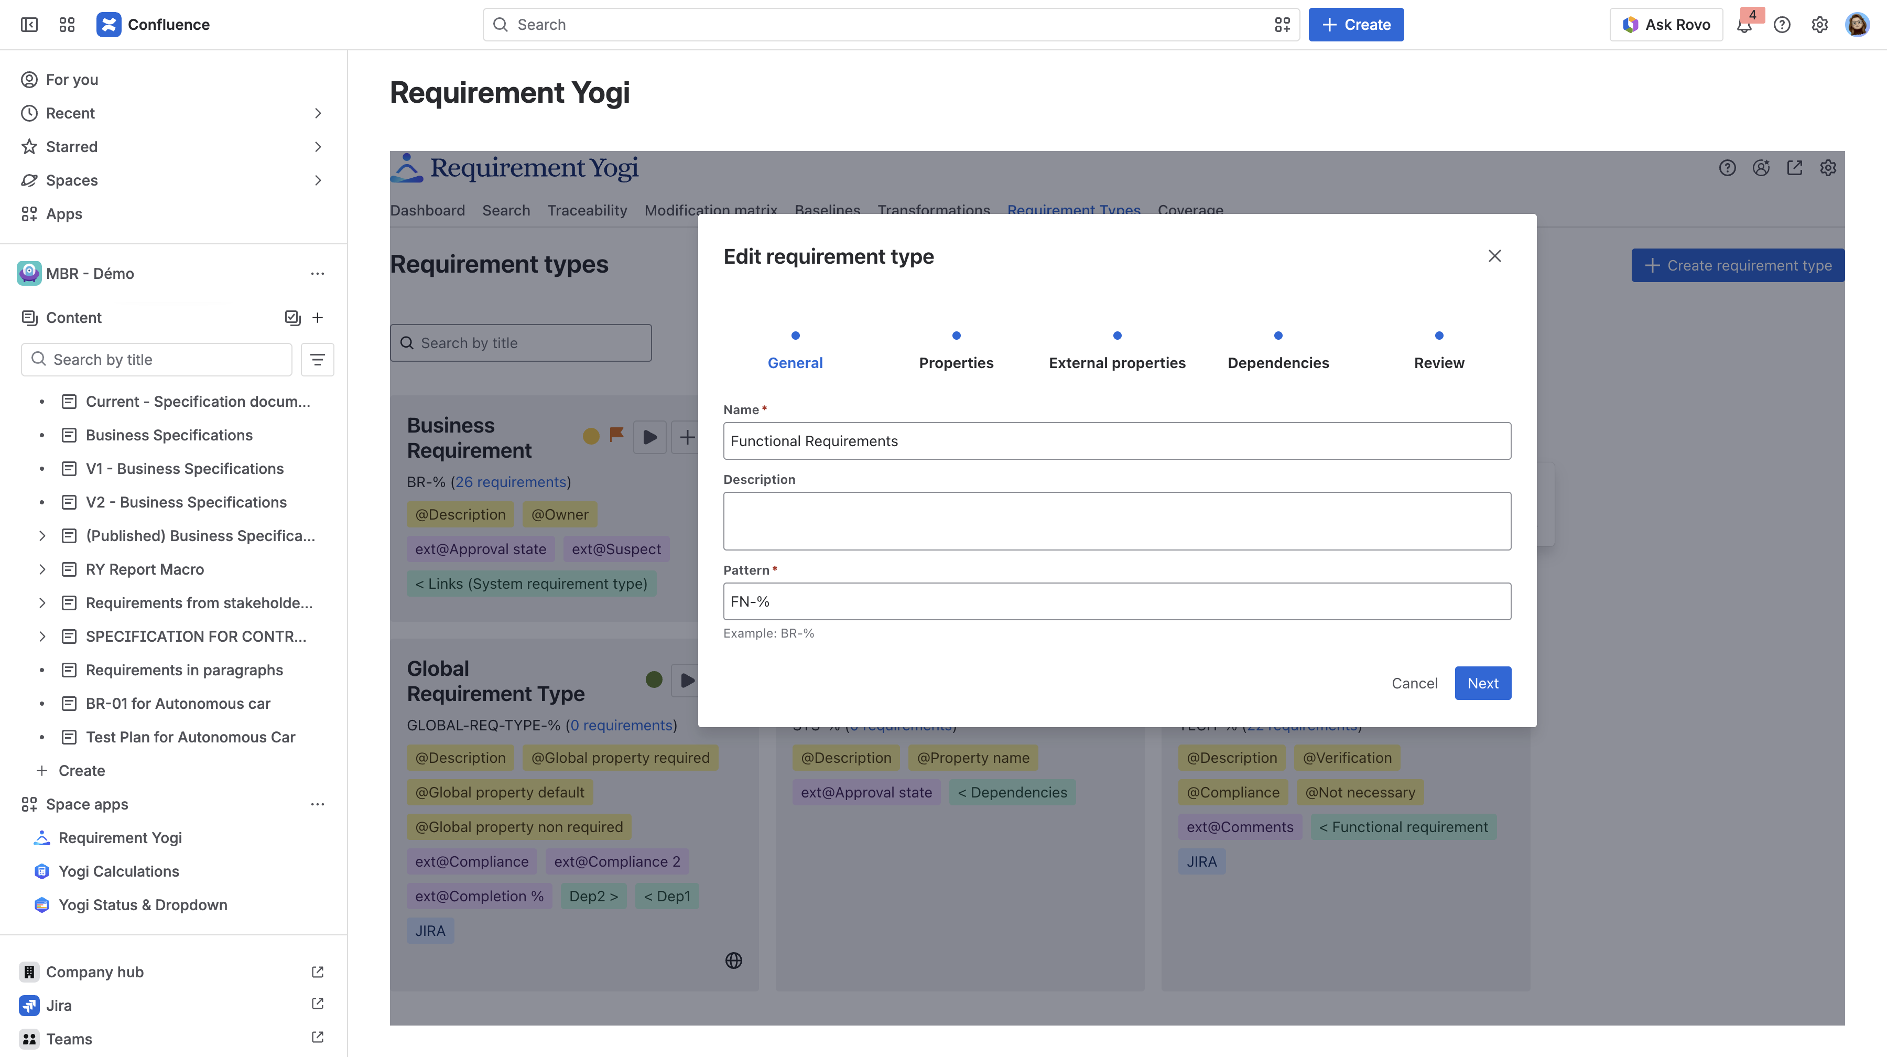The image size is (1887, 1057).
Task: Focus the Name input field
Action: [x=1117, y=441]
